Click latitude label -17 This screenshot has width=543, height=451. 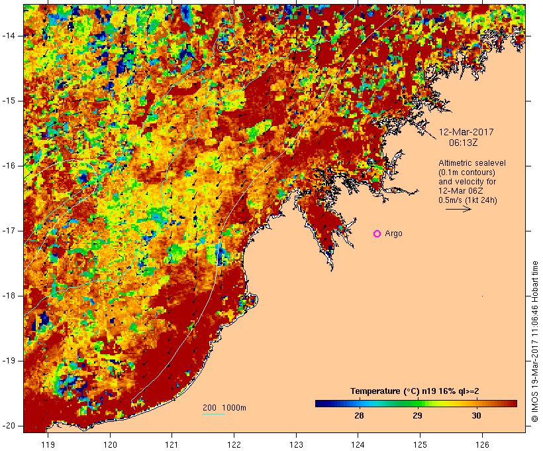point(9,231)
